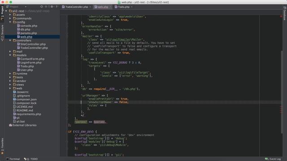287x161 pixels.
Task: Open the Project tool window side tab
Action: pyautogui.click(x=2, y=13)
